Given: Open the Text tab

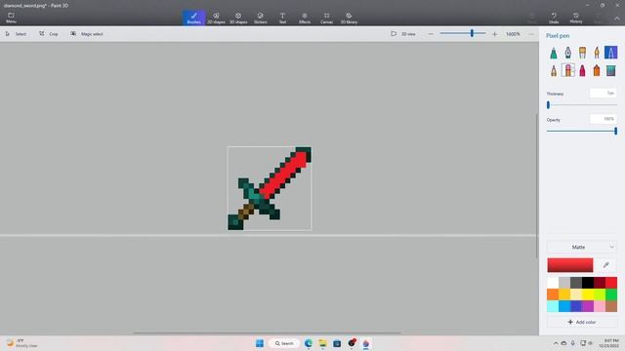Looking at the screenshot, I should click(x=282, y=18).
